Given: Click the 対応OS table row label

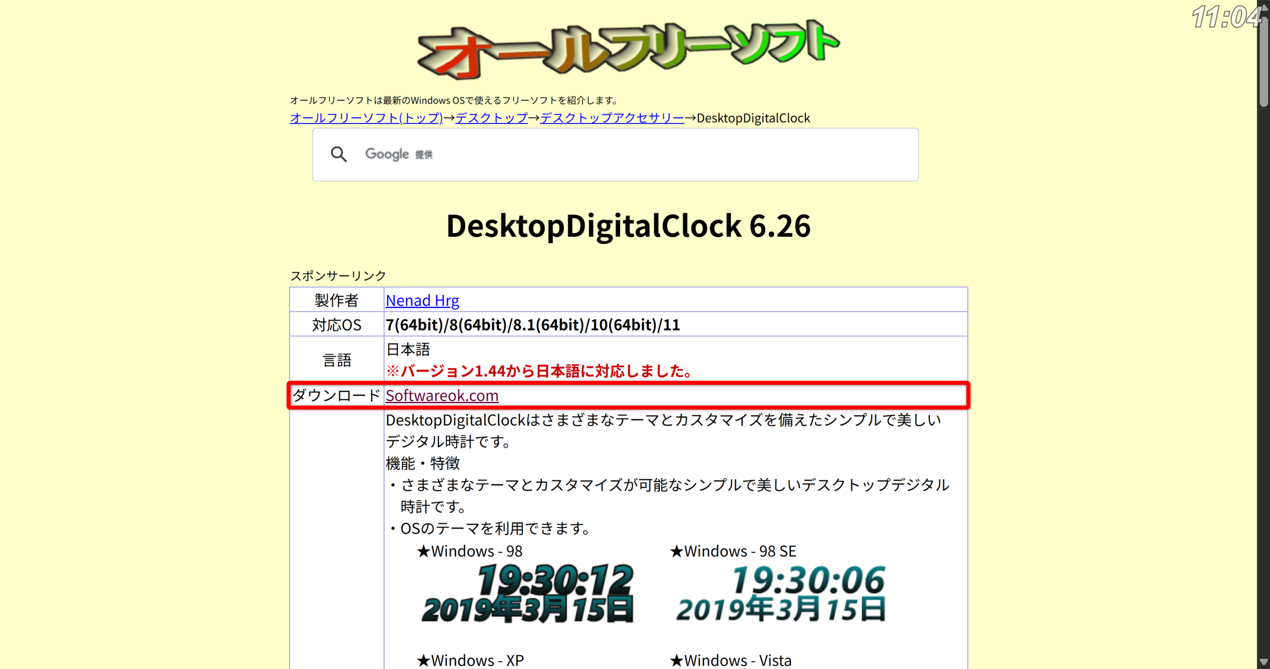Looking at the screenshot, I should tap(336, 325).
